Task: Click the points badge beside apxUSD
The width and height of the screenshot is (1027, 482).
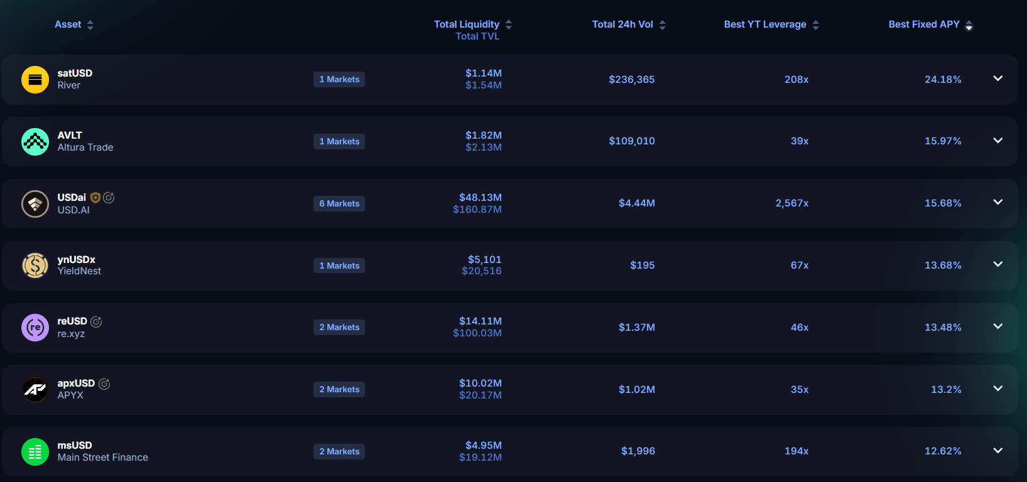Action: pyautogui.click(x=104, y=383)
